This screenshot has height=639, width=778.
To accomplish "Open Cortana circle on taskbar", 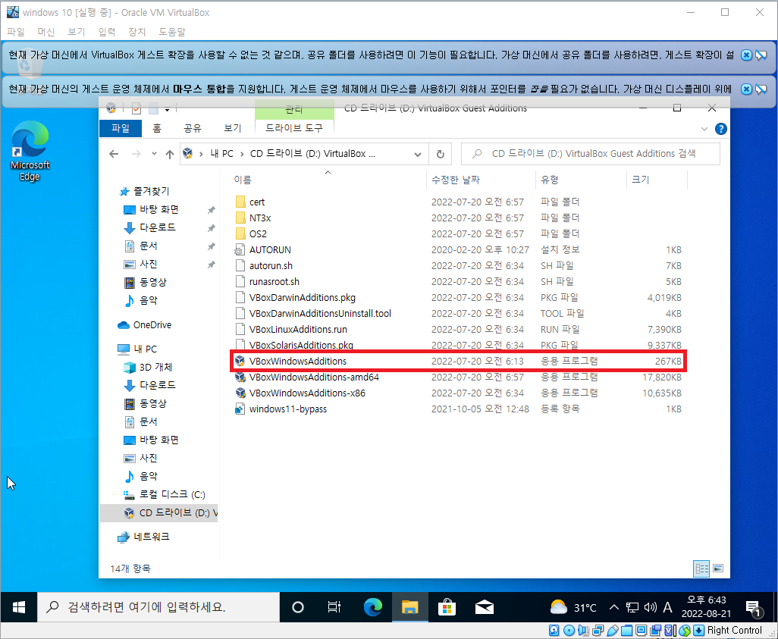I will point(298,607).
